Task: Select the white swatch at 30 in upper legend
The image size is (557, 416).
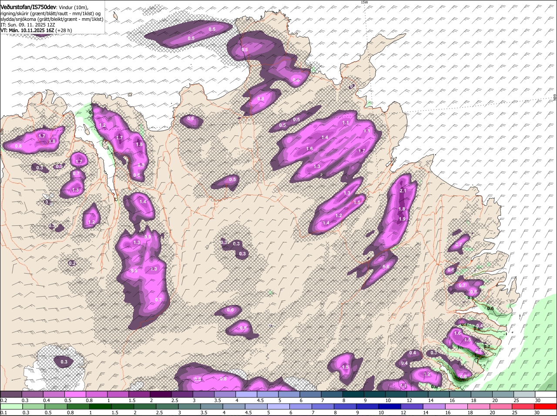Action: [546, 394]
